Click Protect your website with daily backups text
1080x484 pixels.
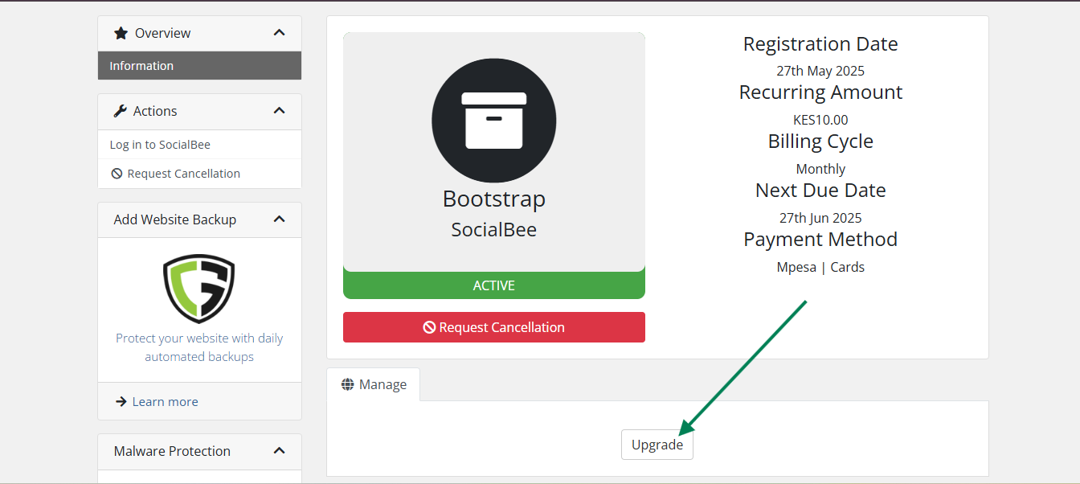tap(199, 347)
